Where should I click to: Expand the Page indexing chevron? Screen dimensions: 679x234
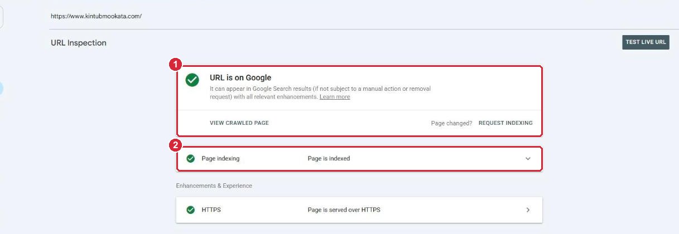click(x=528, y=159)
